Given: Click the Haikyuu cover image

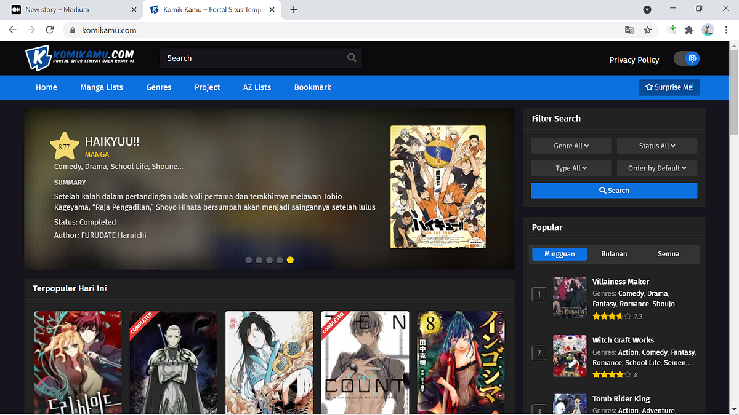Looking at the screenshot, I should click(438, 187).
